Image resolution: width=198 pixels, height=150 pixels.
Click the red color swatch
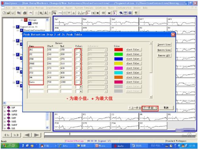pyautogui.click(x=118, y=50)
